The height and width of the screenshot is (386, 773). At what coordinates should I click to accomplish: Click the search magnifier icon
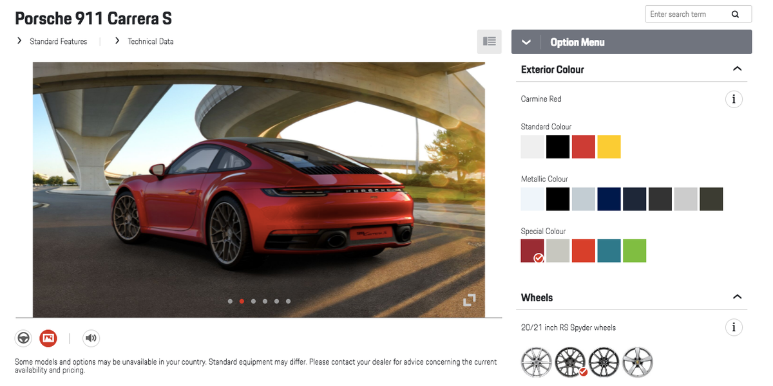pos(735,14)
